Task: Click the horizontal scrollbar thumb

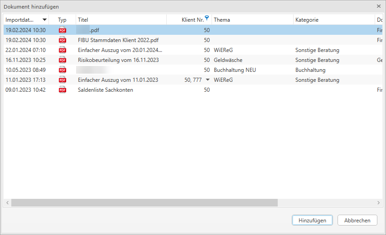Action: pyautogui.click(x=144, y=203)
